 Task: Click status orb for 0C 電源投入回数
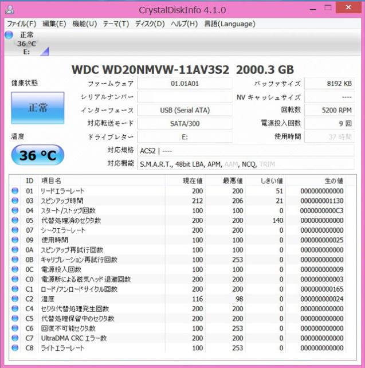15,269
